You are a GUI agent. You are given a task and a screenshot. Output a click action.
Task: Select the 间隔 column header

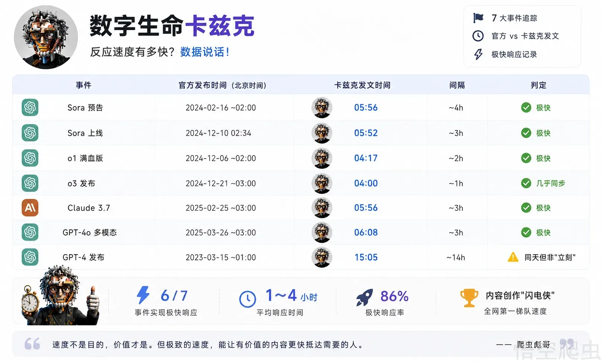[457, 85]
